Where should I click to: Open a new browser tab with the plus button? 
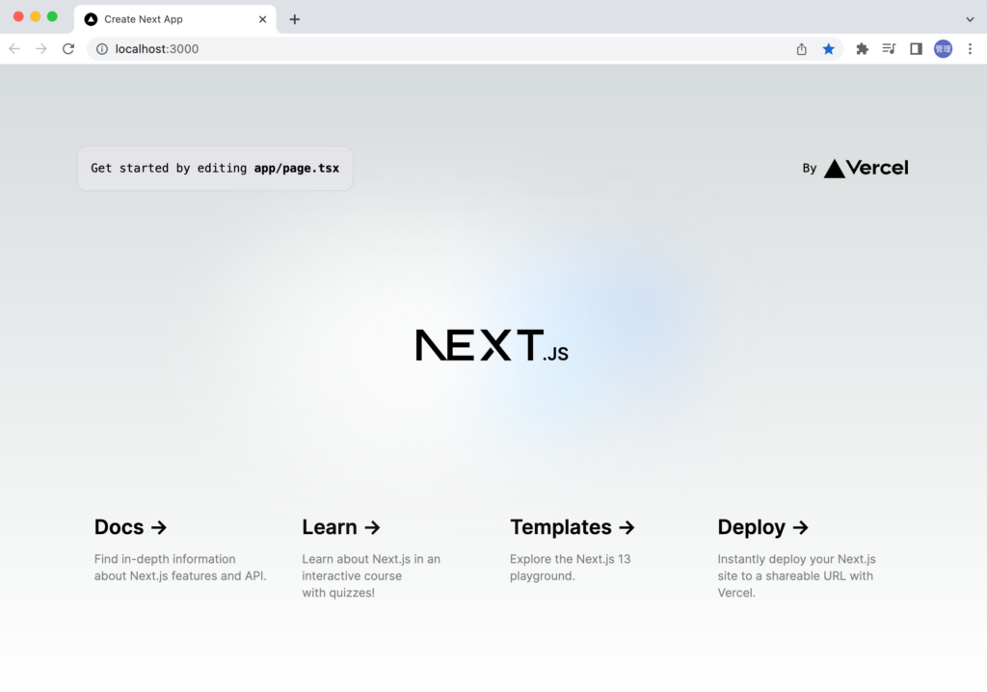294,18
